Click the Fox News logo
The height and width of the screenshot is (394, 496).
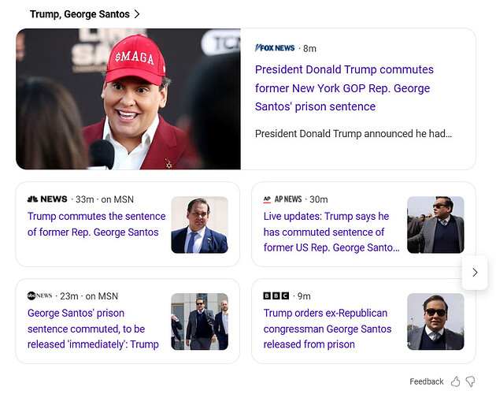tap(275, 48)
